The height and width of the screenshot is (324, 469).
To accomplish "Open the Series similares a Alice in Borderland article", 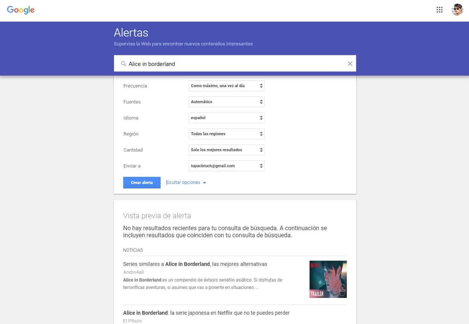I will click(x=195, y=264).
